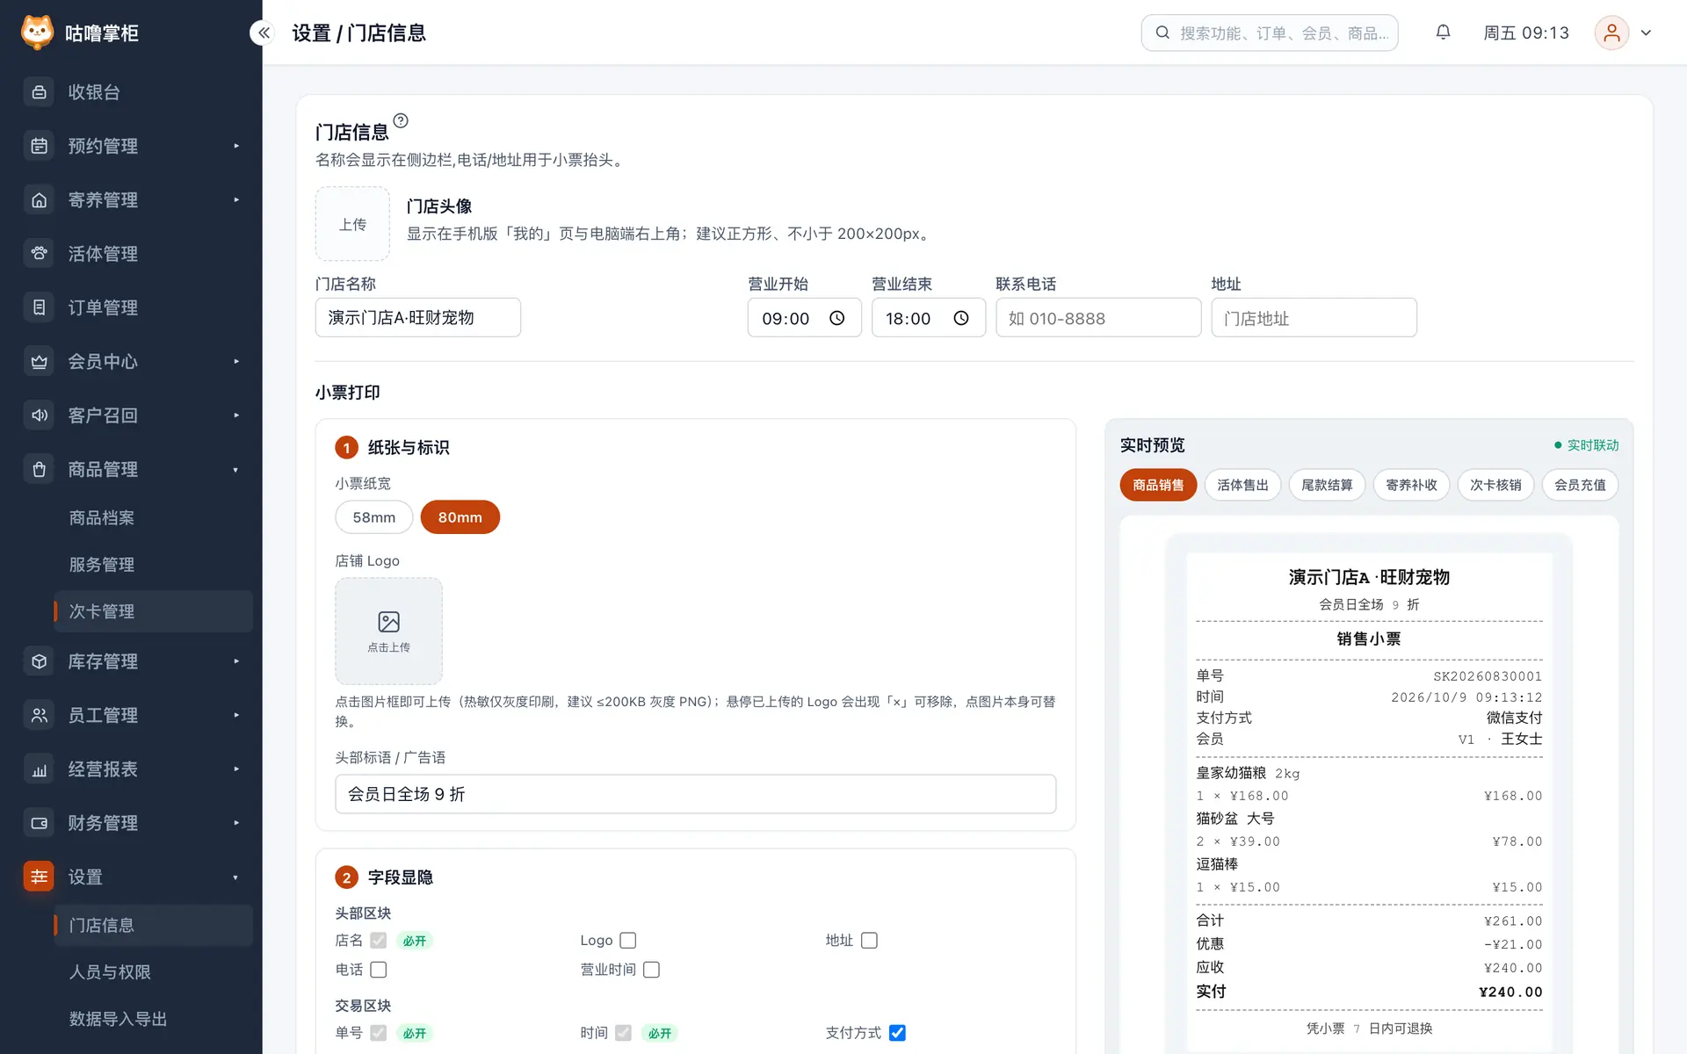Enable the Logo checkbox
The height and width of the screenshot is (1054, 1687).
point(627,941)
